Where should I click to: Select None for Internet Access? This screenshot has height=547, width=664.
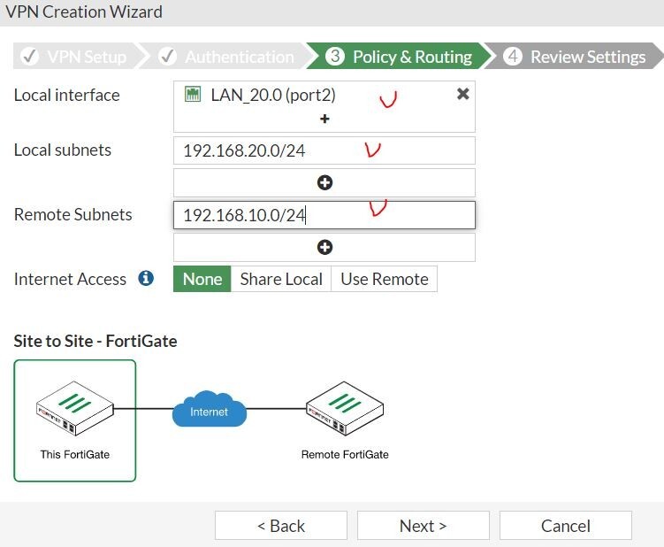coord(202,279)
